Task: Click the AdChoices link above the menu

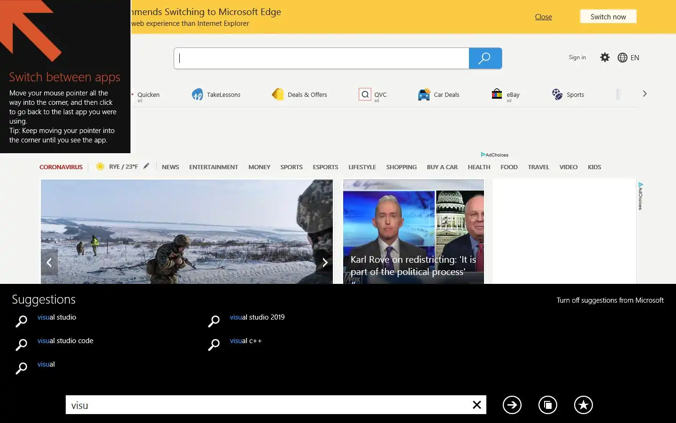Action: (494, 155)
